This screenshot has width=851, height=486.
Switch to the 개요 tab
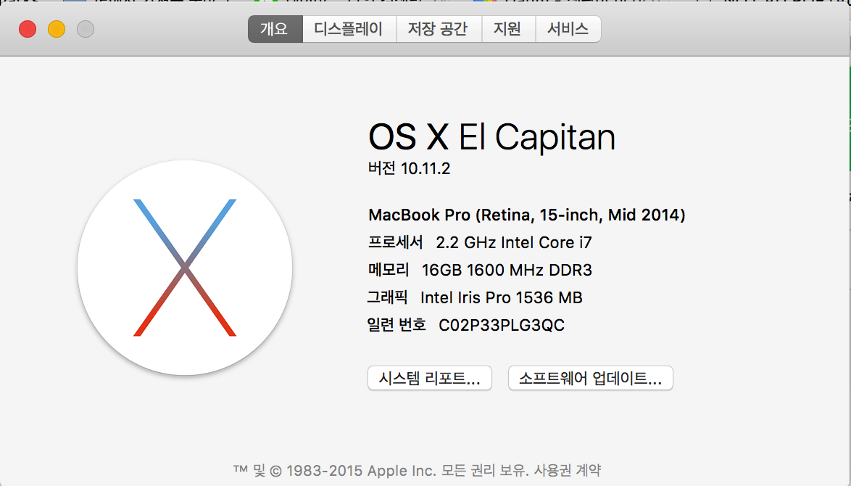pos(275,30)
